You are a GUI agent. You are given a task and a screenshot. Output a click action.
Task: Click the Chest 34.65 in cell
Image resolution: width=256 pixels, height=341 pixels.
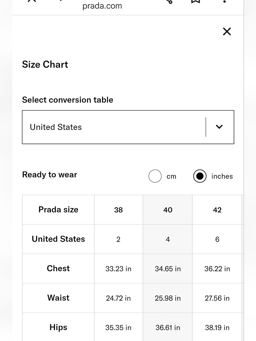[x=168, y=269]
